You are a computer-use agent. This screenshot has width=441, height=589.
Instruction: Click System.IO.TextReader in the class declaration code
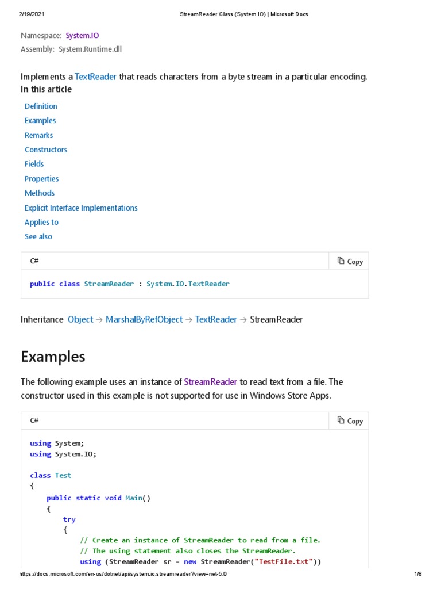click(188, 284)
